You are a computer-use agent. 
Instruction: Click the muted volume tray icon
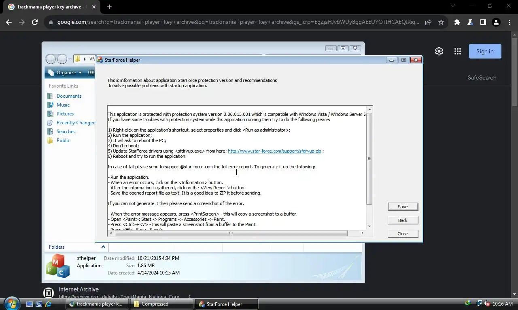[x=487, y=304]
